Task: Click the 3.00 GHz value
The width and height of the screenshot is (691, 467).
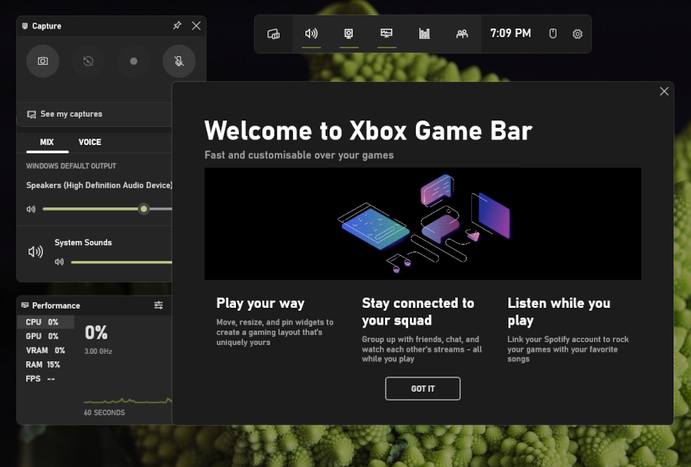Action: pyautogui.click(x=98, y=351)
